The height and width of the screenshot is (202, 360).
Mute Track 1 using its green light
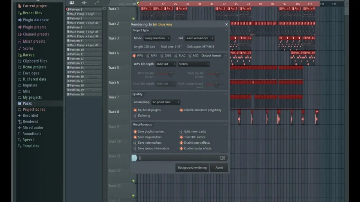(133, 19)
